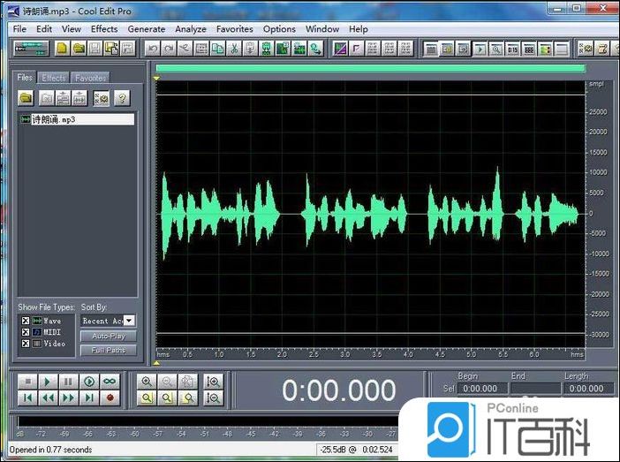The height and width of the screenshot is (462, 620).
Task: Redo the edit using the toolbar redo arrow
Action: point(169,49)
